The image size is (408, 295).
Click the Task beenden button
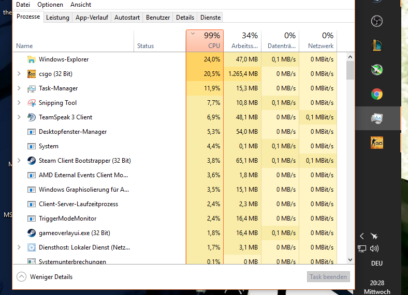(328, 277)
